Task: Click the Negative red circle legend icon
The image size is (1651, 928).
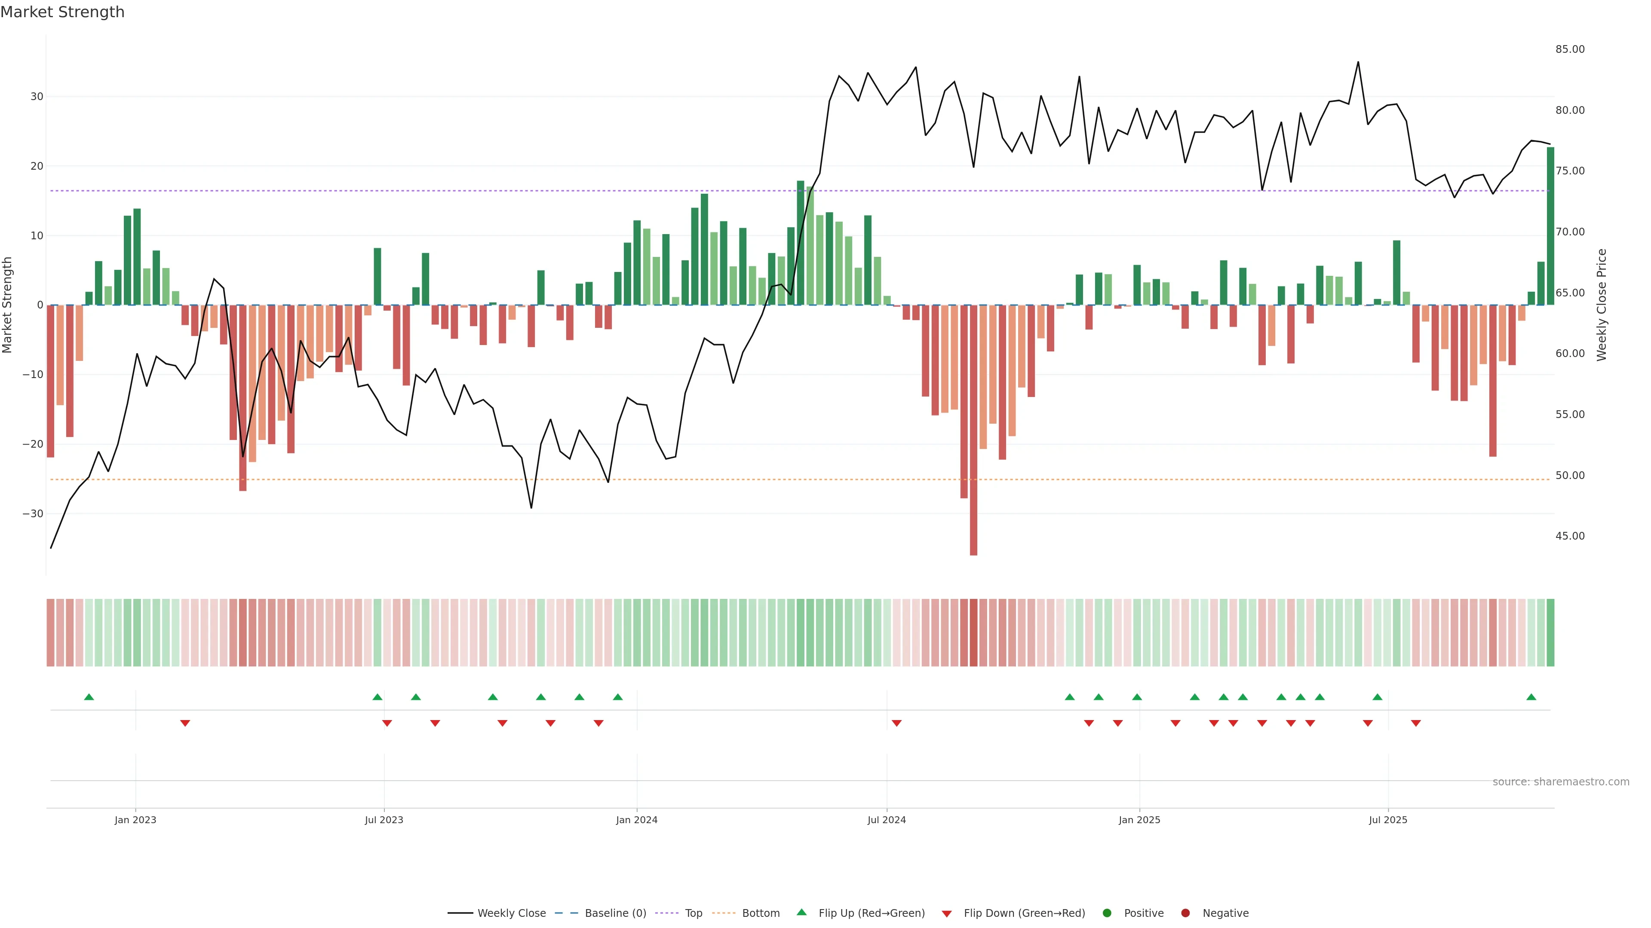Action: 1185,913
